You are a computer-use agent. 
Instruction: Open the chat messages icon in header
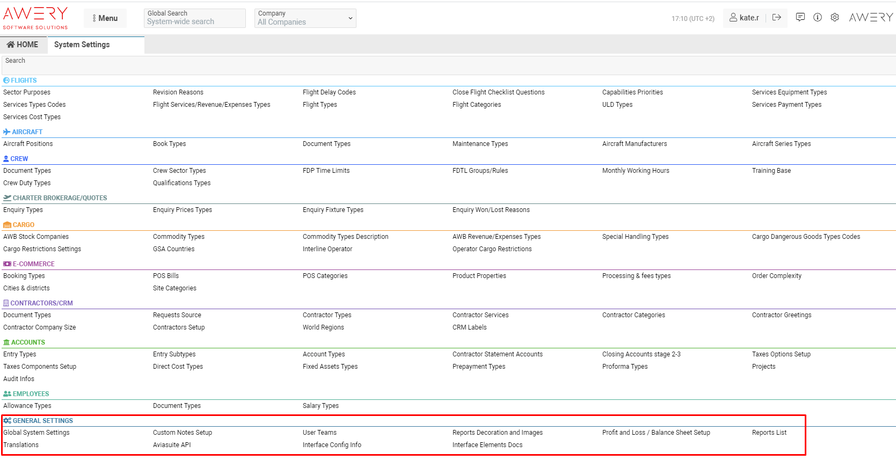pos(800,18)
